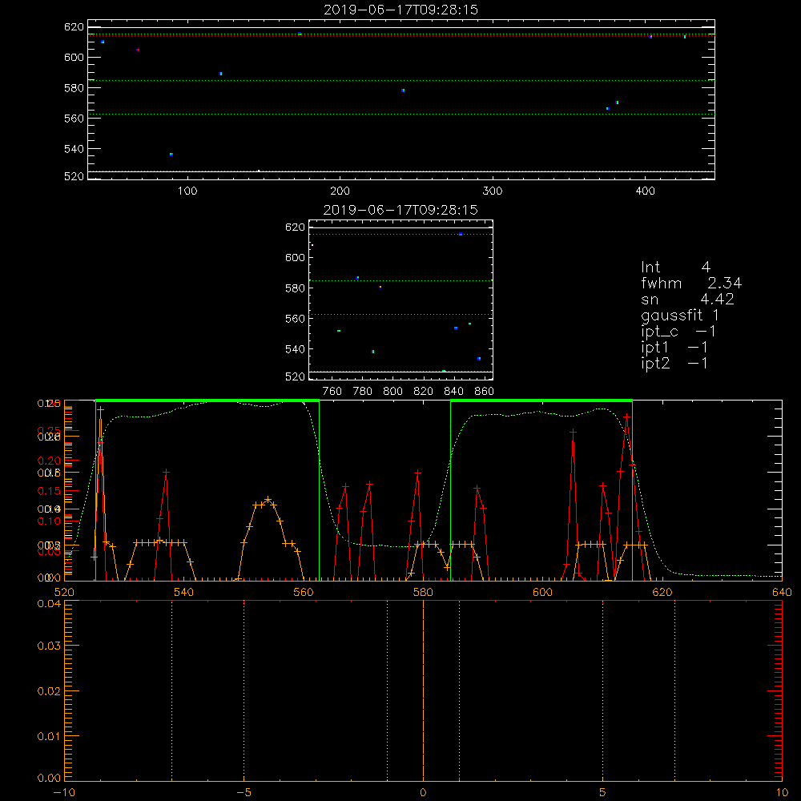Click red y-axis label 0.10 on spectrum plot
This screenshot has height=801, width=801.
pyautogui.click(x=49, y=521)
